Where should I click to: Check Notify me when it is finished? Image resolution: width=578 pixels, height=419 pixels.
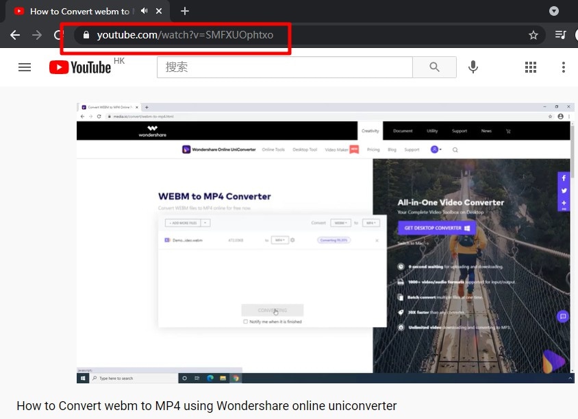[245, 322]
